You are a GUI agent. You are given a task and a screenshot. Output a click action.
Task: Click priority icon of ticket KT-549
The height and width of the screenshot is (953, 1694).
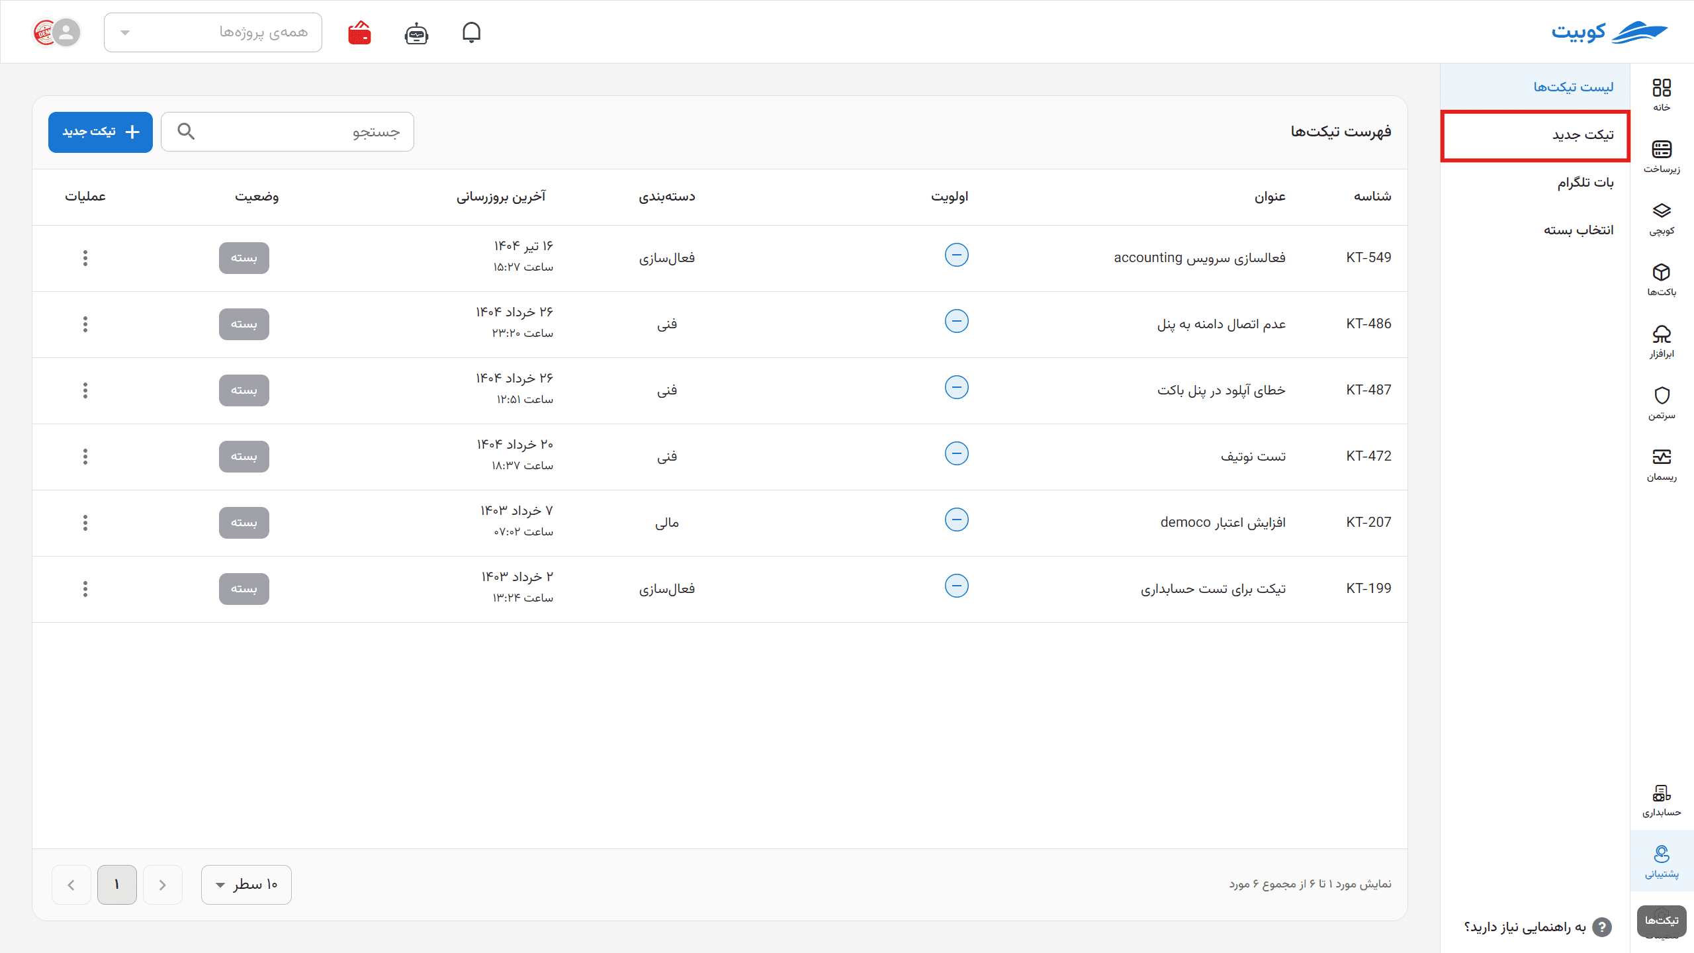click(956, 255)
